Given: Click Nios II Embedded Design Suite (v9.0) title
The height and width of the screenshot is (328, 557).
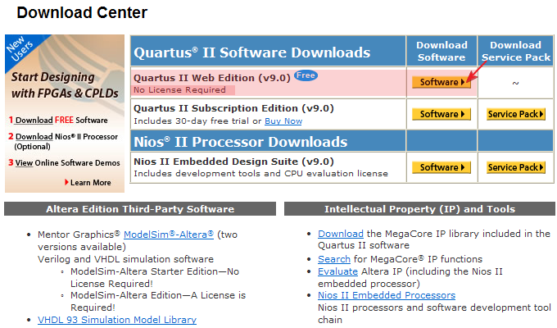Looking at the screenshot, I should 233,162.
